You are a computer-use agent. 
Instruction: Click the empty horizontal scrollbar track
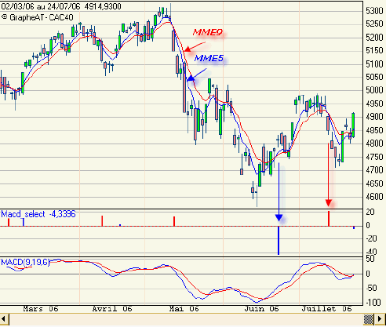pyautogui.click(x=186, y=319)
